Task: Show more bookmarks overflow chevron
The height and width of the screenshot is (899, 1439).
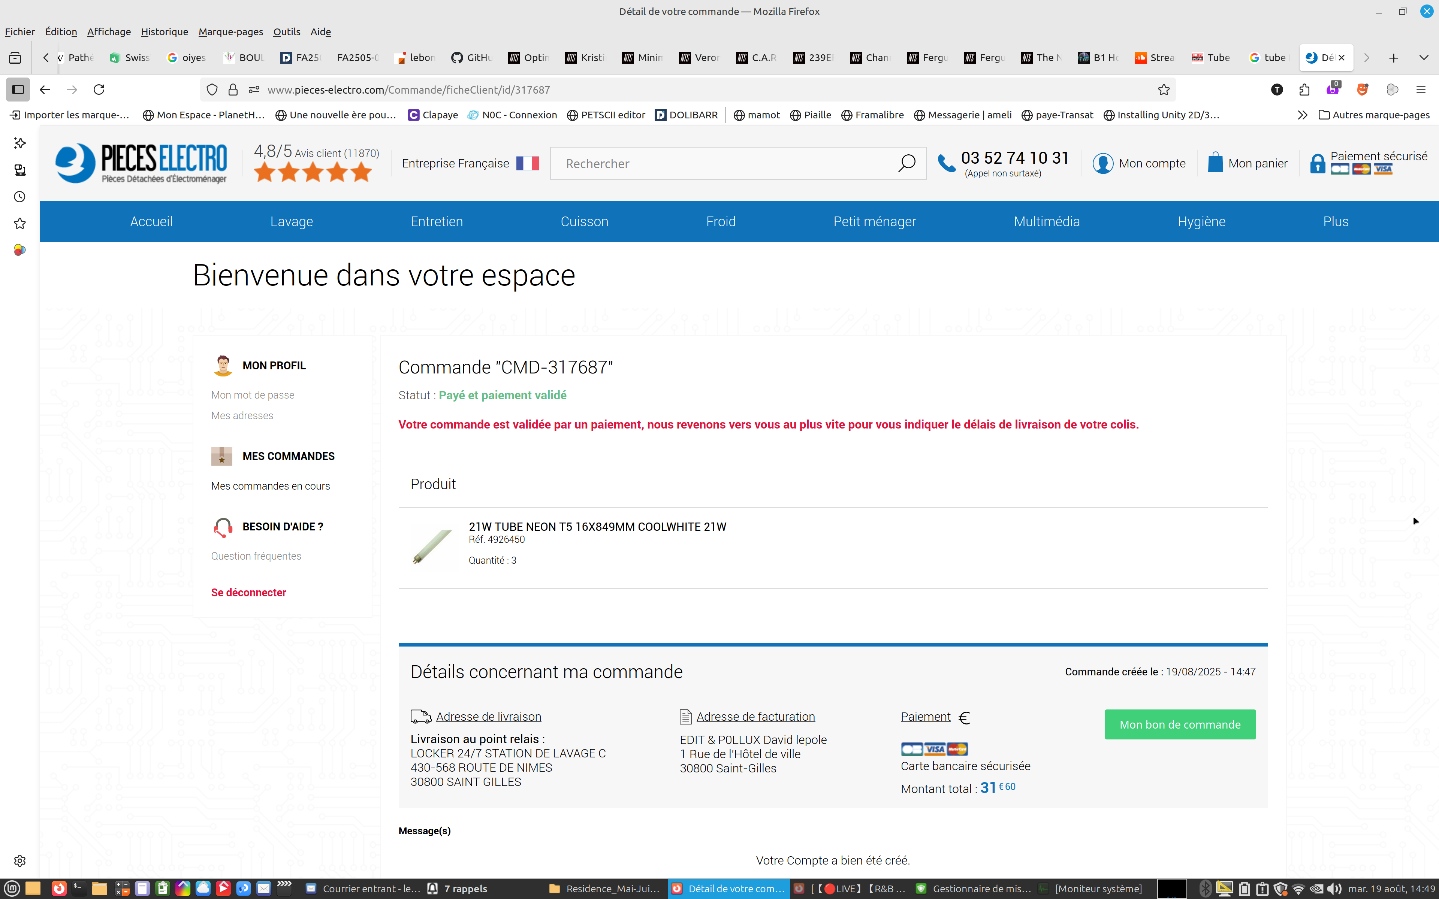Action: (x=1302, y=115)
